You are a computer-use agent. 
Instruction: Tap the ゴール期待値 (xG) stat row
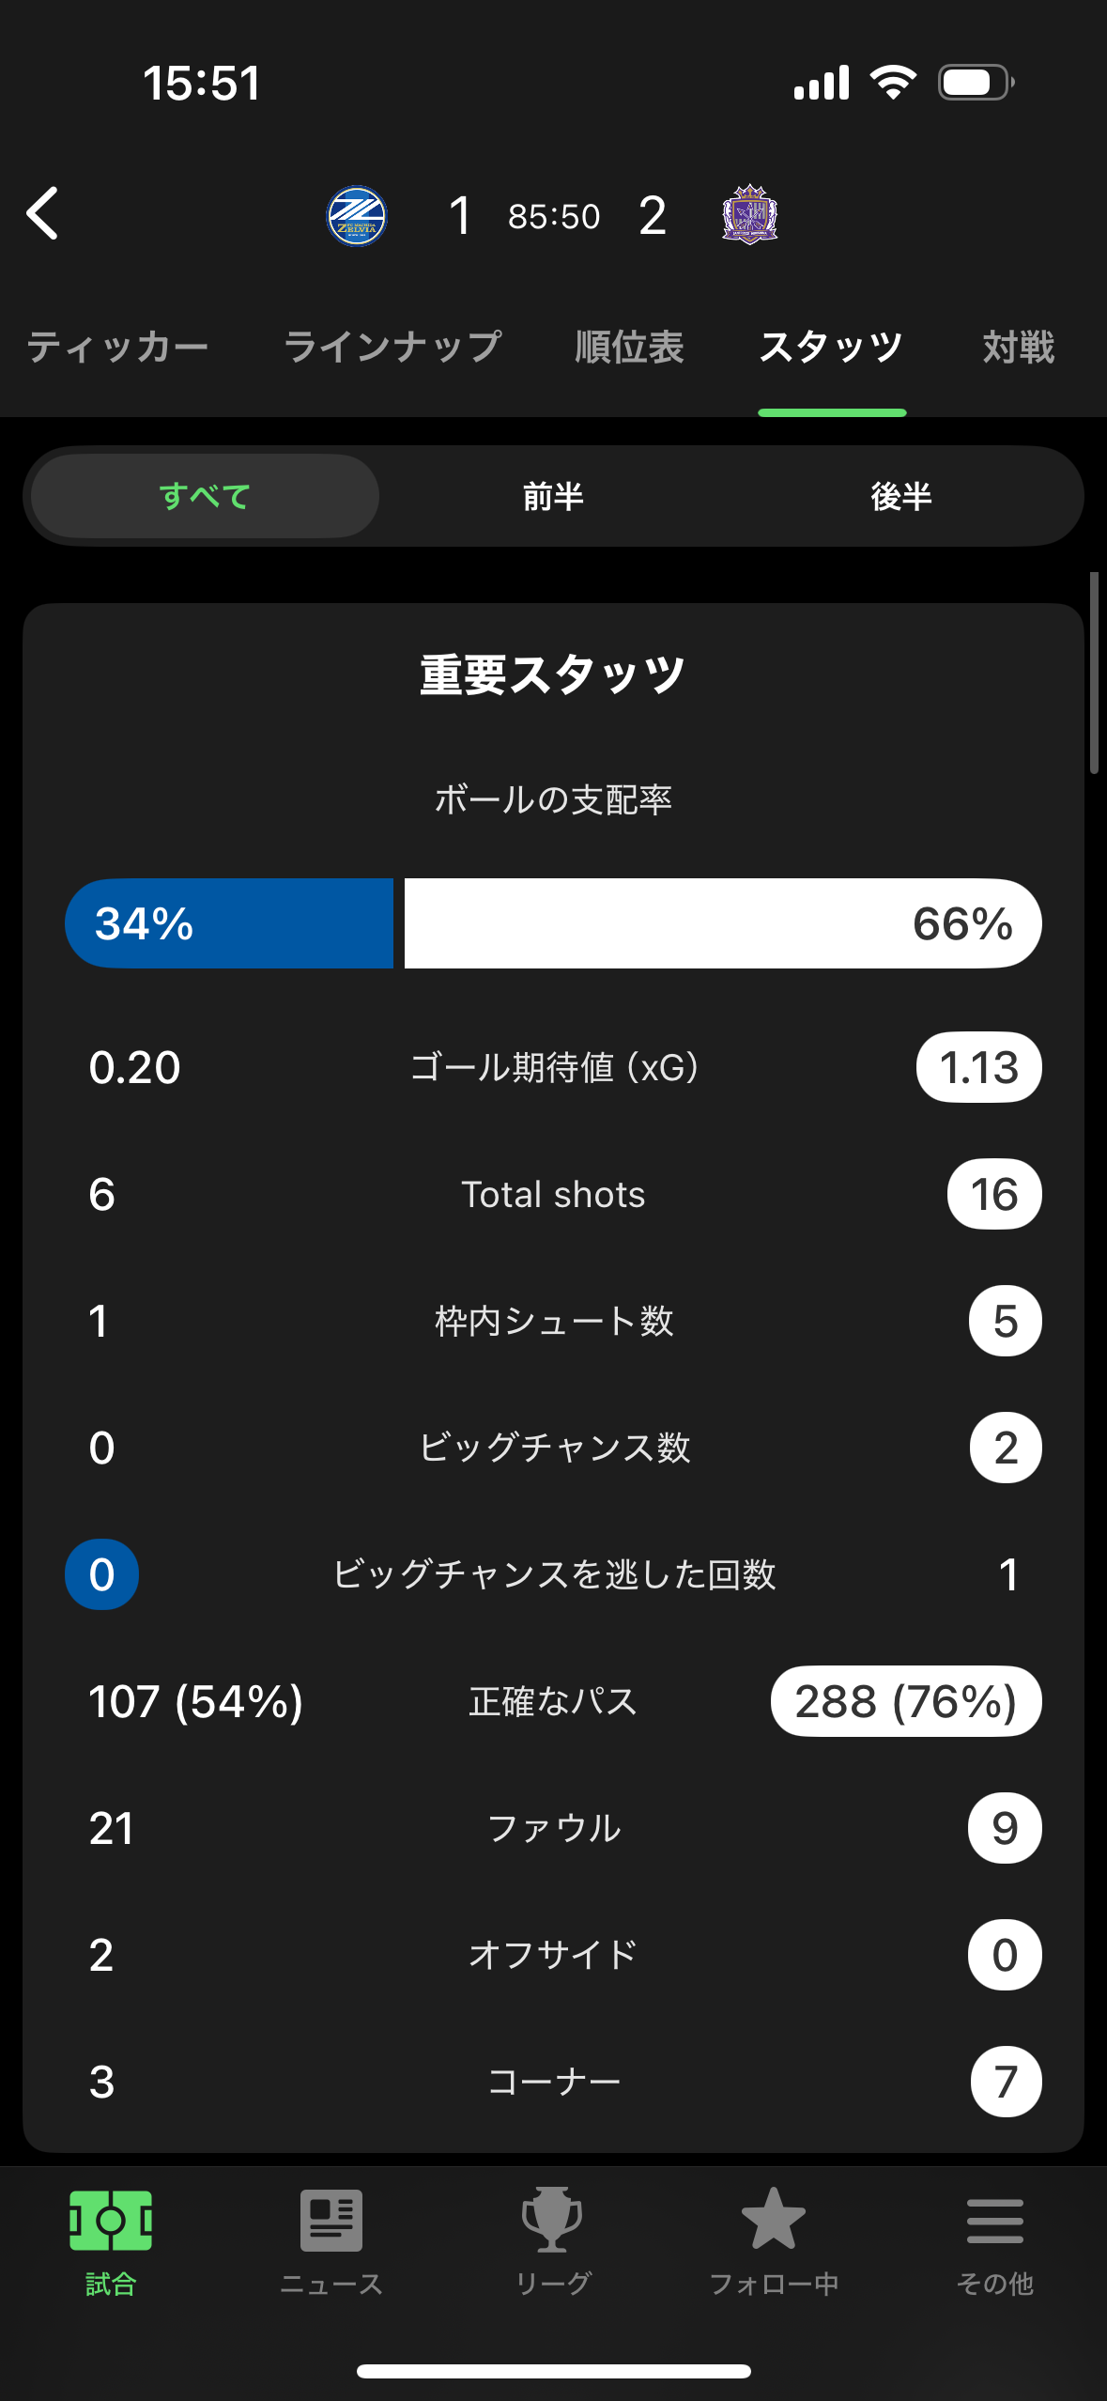(554, 1067)
